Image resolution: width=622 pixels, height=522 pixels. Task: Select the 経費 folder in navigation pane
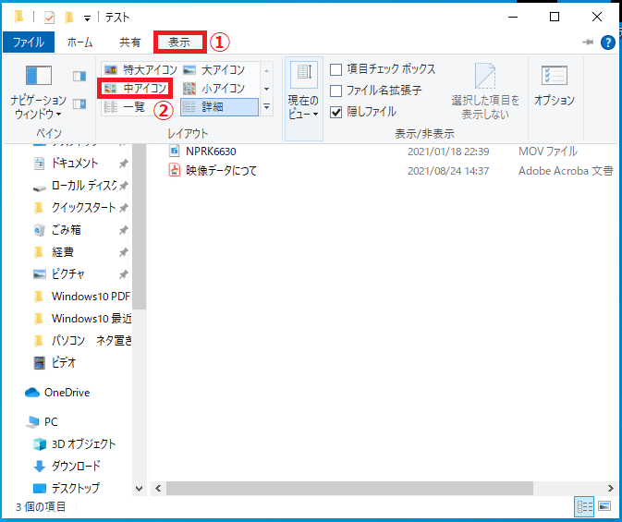coord(63,252)
